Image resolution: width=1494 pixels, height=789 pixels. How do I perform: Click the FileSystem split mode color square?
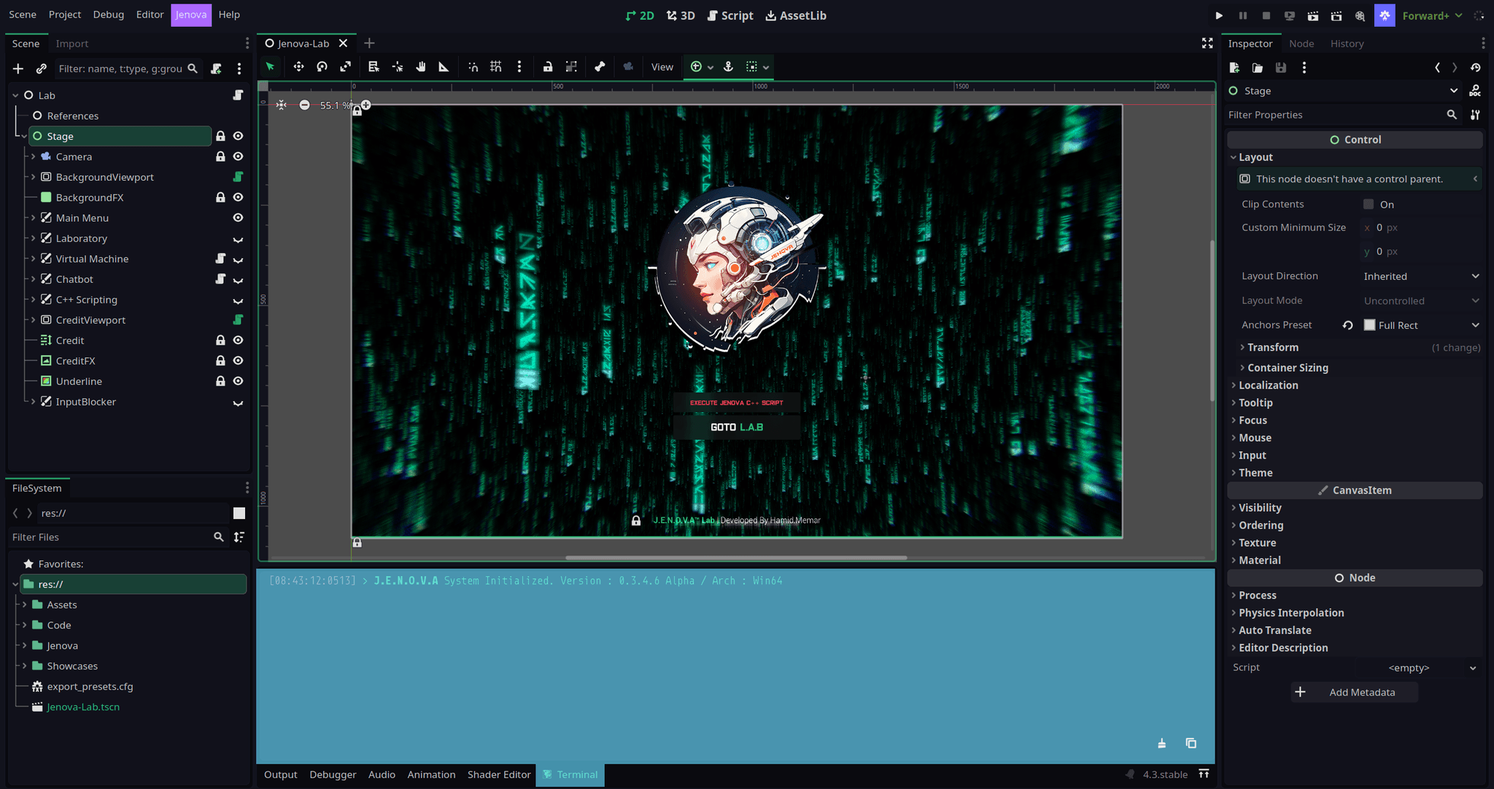(x=239, y=513)
